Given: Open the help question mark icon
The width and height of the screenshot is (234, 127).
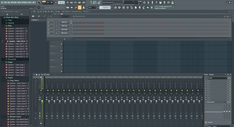Looking at the screenshot, I should (x=156, y=2).
